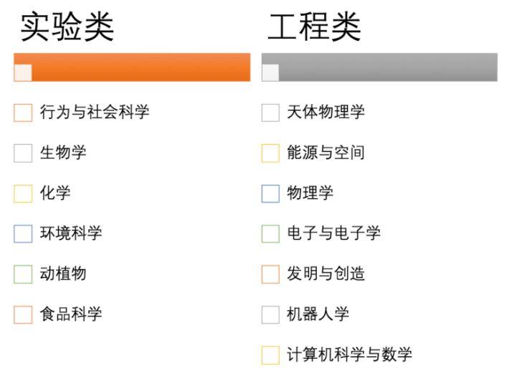Check the 发明与创造 box
Screen dimensions: 507x374
[x=270, y=274]
